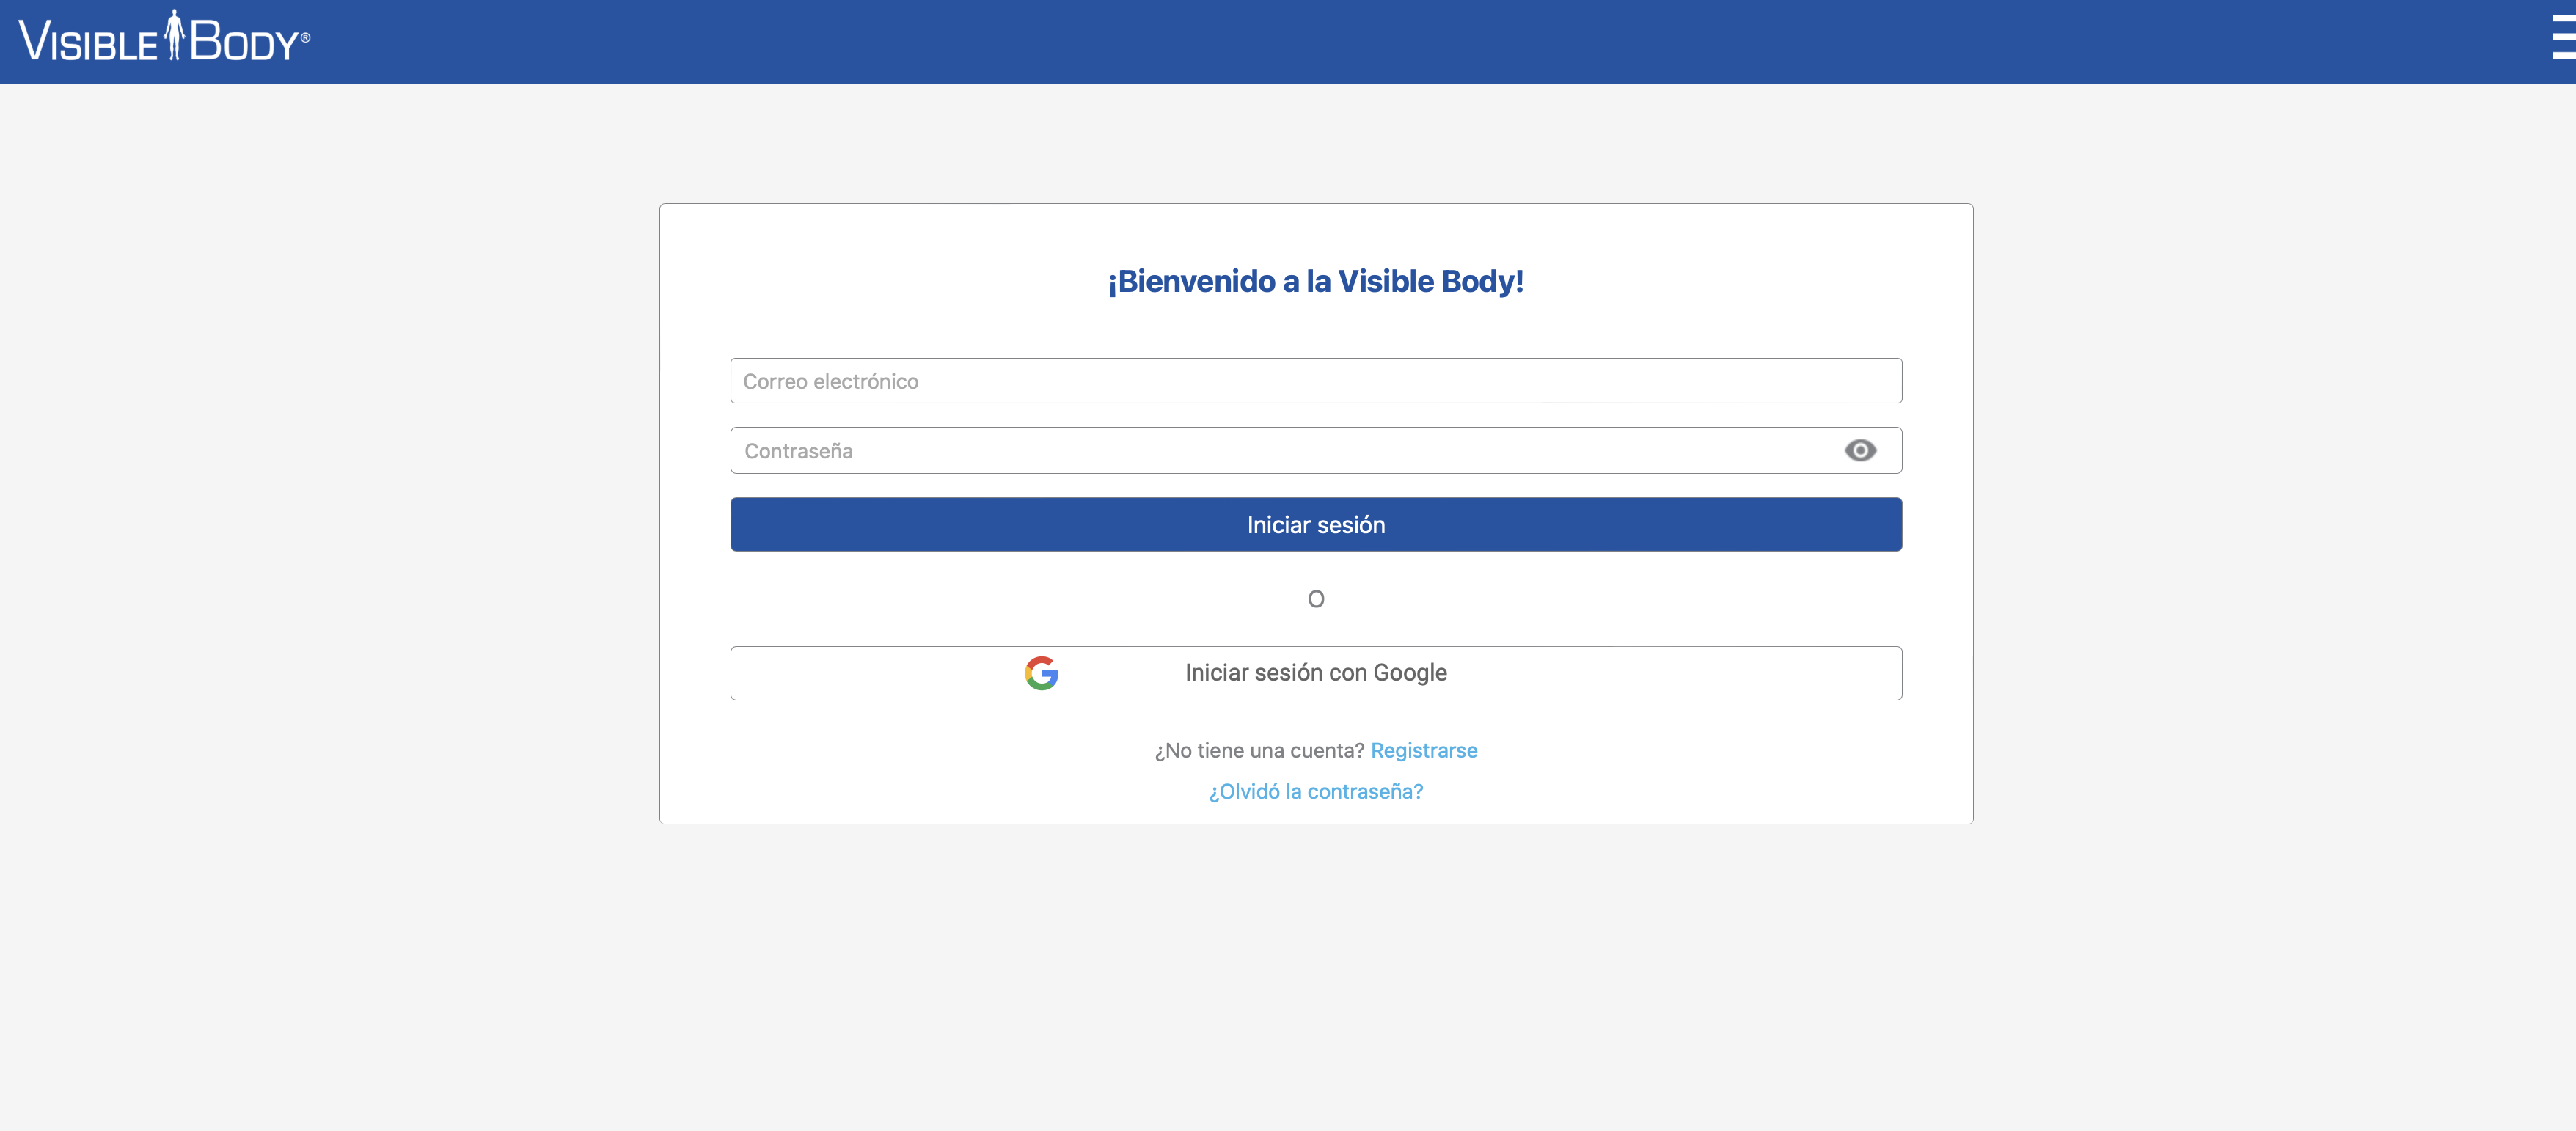
Task: Open the hamburger menu in the header
Action: (x=2563, y=38)
